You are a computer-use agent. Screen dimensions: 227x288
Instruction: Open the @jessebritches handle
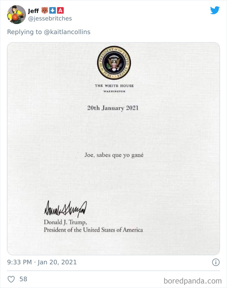tap(50, 18)
